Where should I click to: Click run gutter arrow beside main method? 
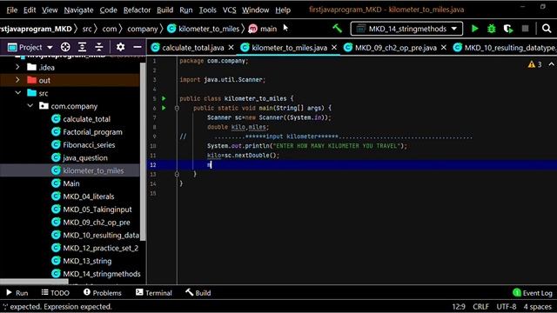pyautogui.click(x=164, y=108)
